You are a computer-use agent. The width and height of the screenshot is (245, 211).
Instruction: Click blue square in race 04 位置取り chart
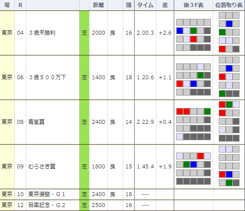229,24
